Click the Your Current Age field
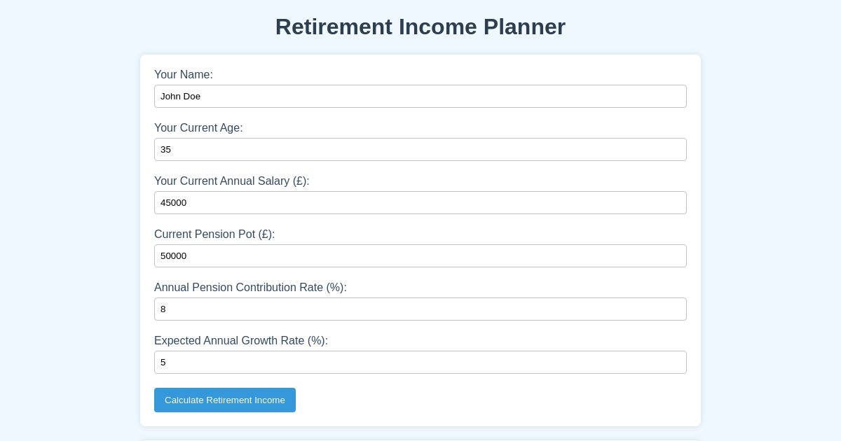The width and height of the screenshot is (841, 441). pyautogui.click(x=420, y=149)
